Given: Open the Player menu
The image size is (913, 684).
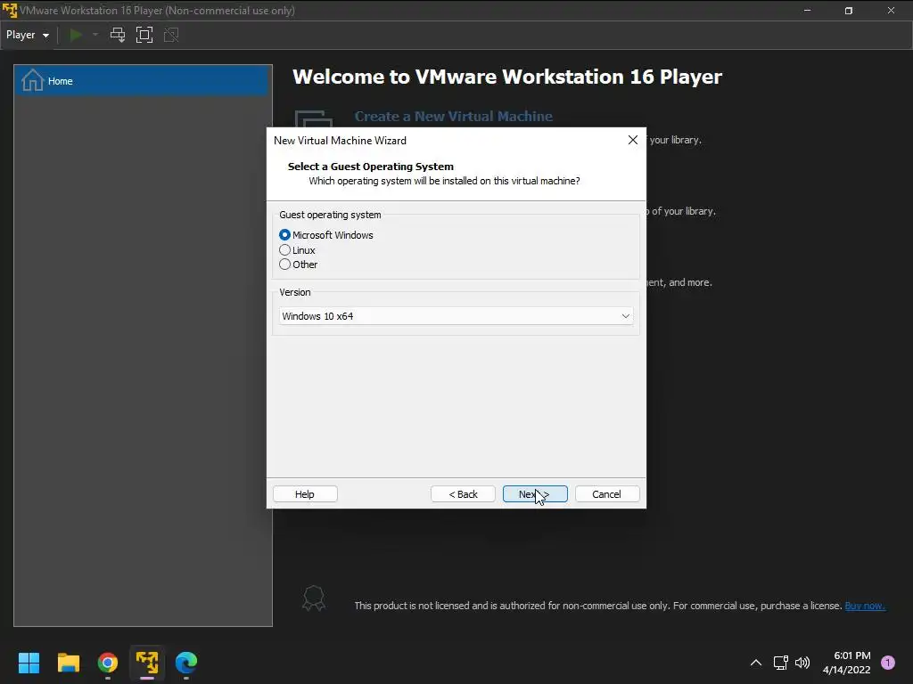Looking at the screenshot, I should tap(28, 35).
